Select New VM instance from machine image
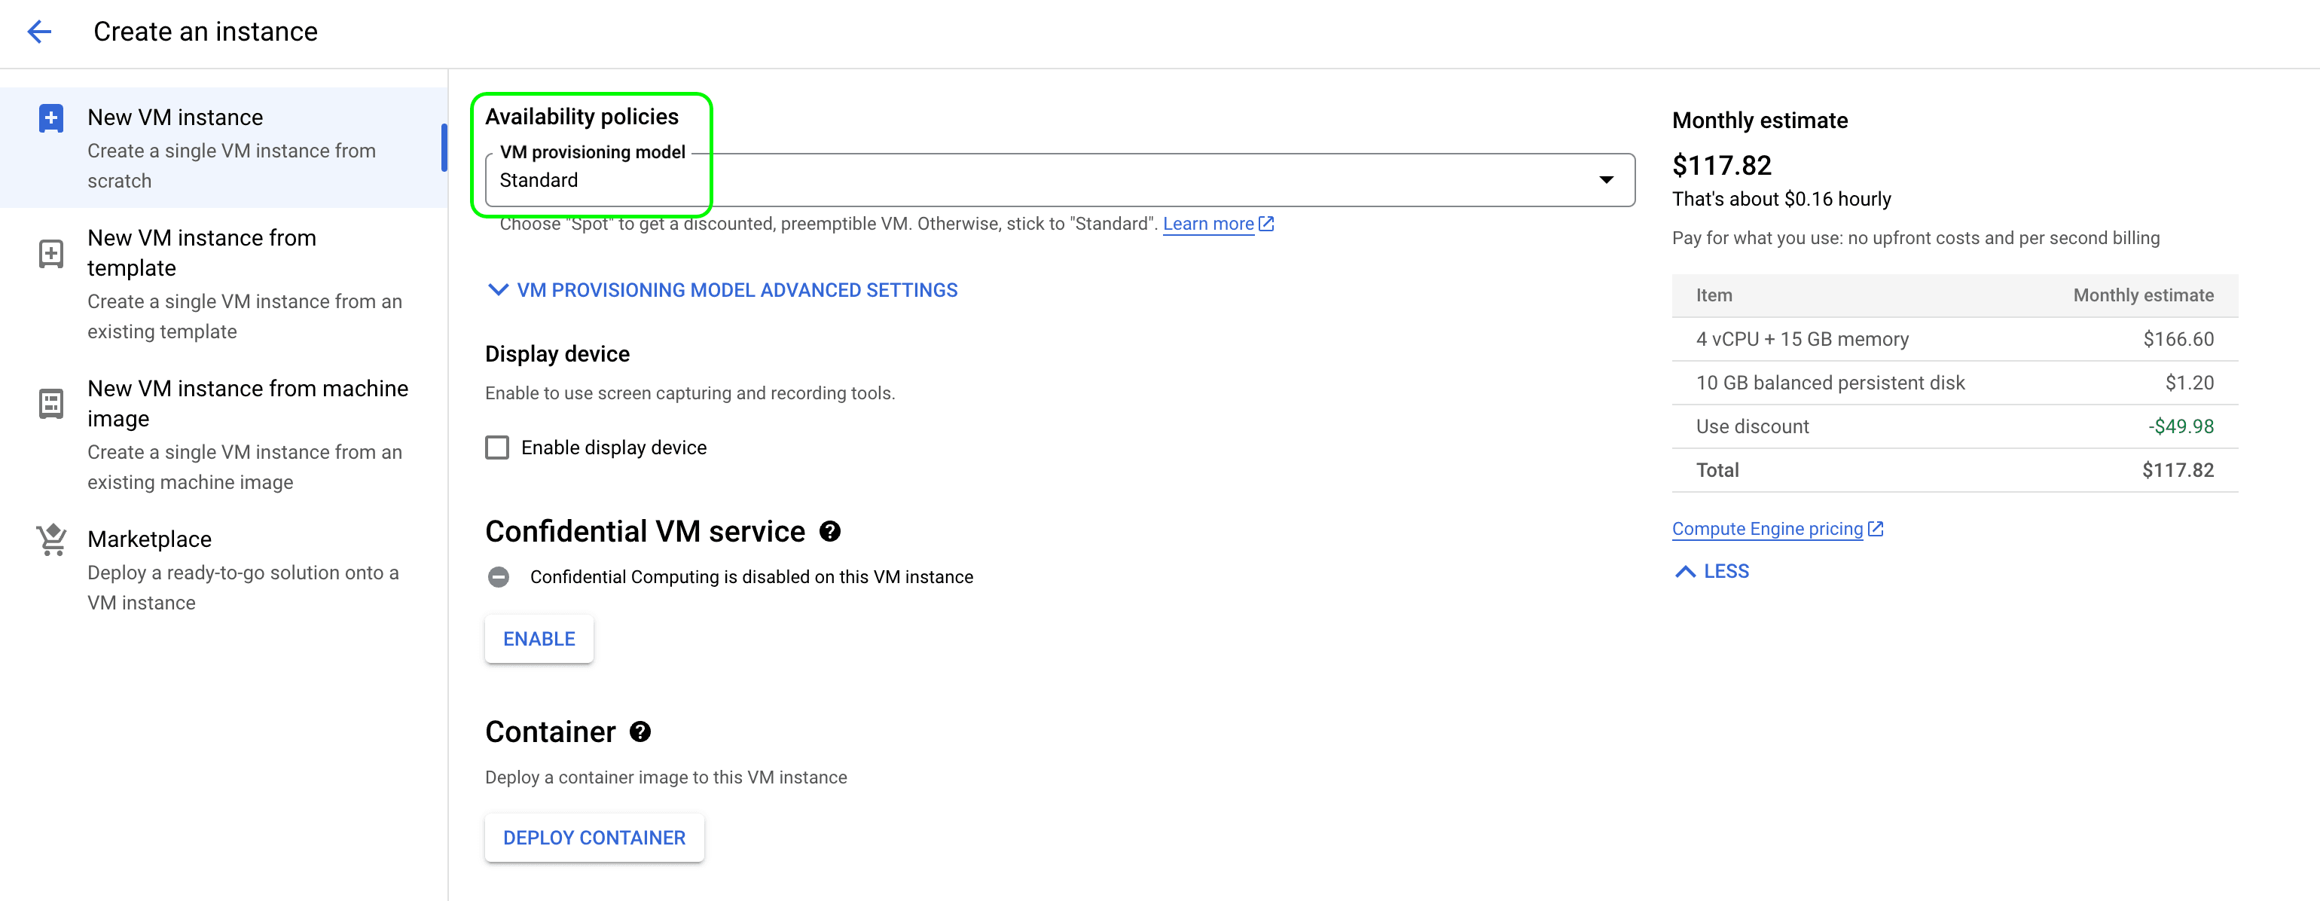 (247, 404)
